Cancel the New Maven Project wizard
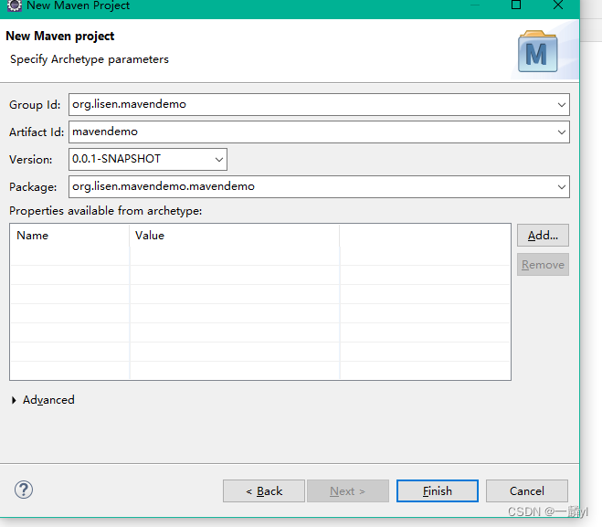 527,490
